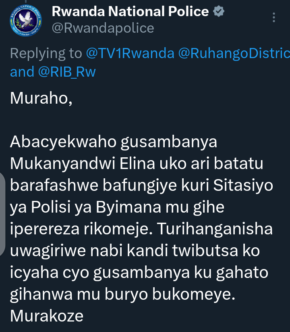Image resolution: width=290 pixels, height=332 pixels.
Task: Open the @TV1Rwanda mention
Action: click(130, 53)
